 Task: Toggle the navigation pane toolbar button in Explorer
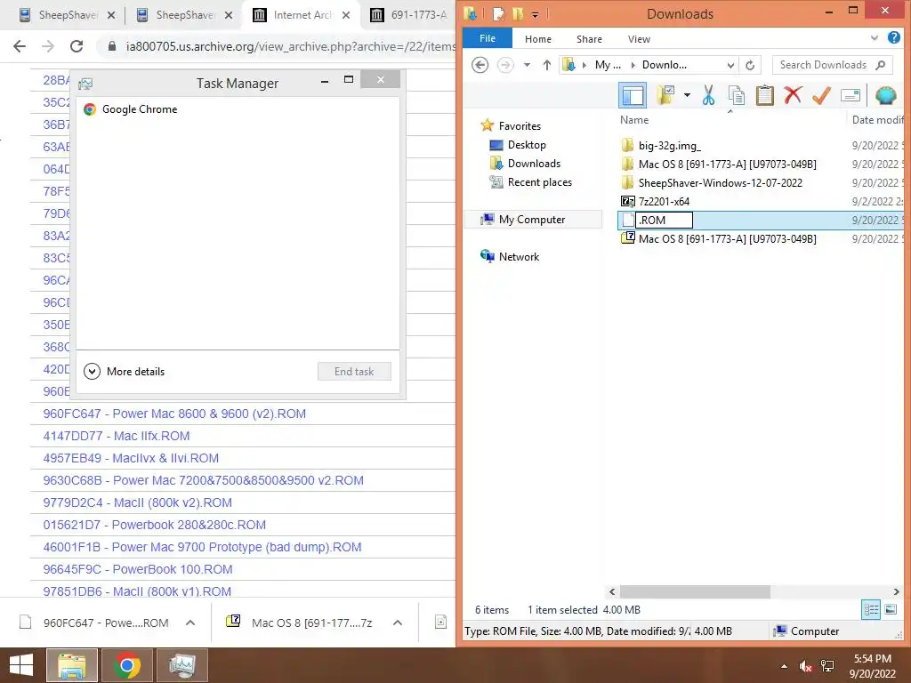pyautogui.click(x=633, y=95)
